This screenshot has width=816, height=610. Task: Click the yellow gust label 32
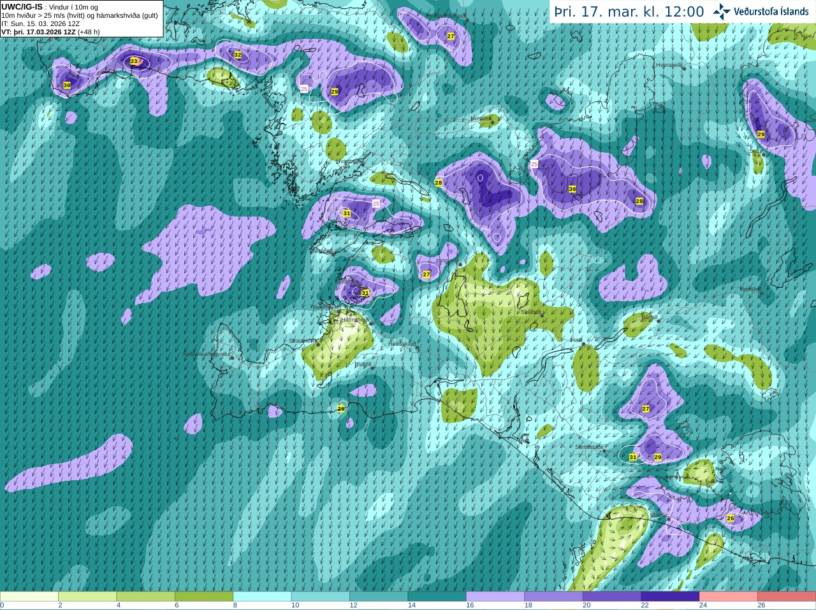pos(238,55)
